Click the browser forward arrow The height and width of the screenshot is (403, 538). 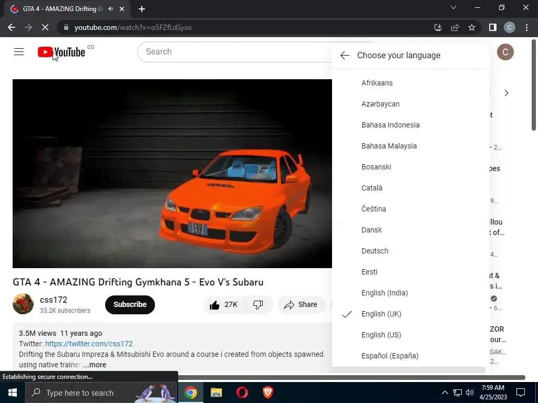(28, 27)
